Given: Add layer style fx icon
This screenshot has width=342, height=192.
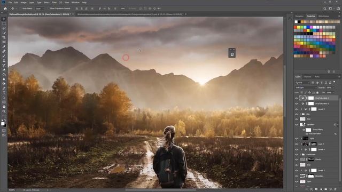Looking at the screenshot, I should (x=311, y=189).
